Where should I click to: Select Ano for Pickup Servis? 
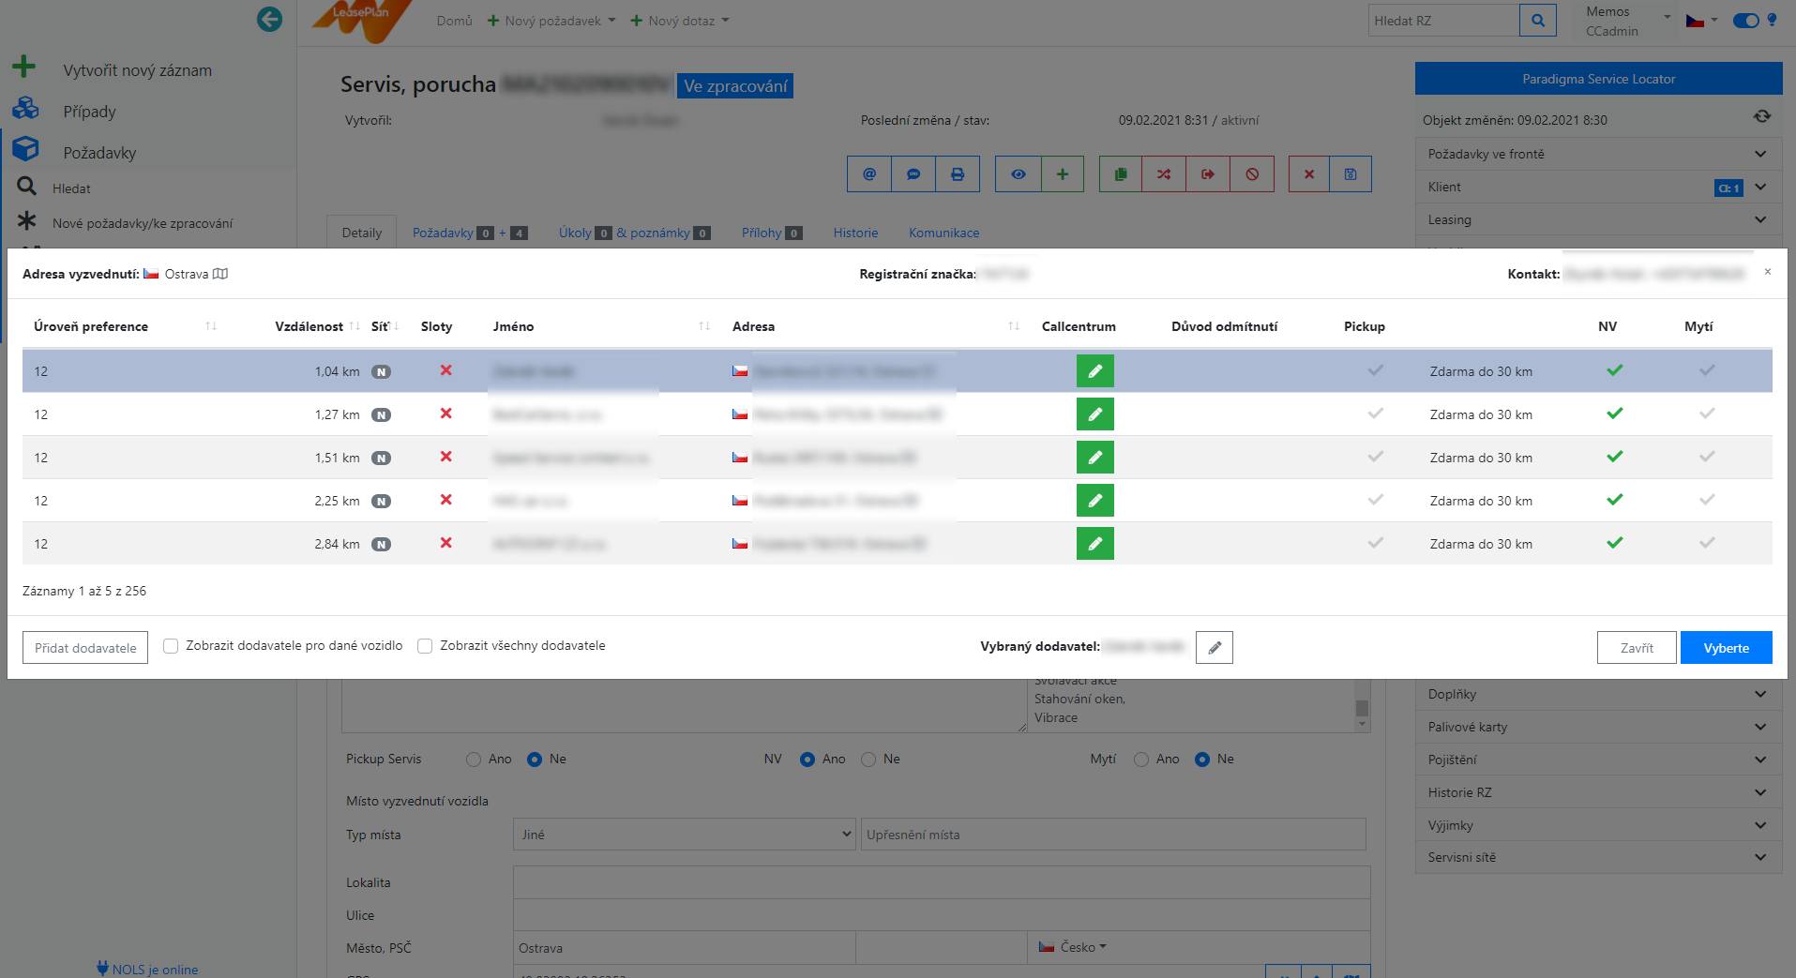click(x=474, y=760)
